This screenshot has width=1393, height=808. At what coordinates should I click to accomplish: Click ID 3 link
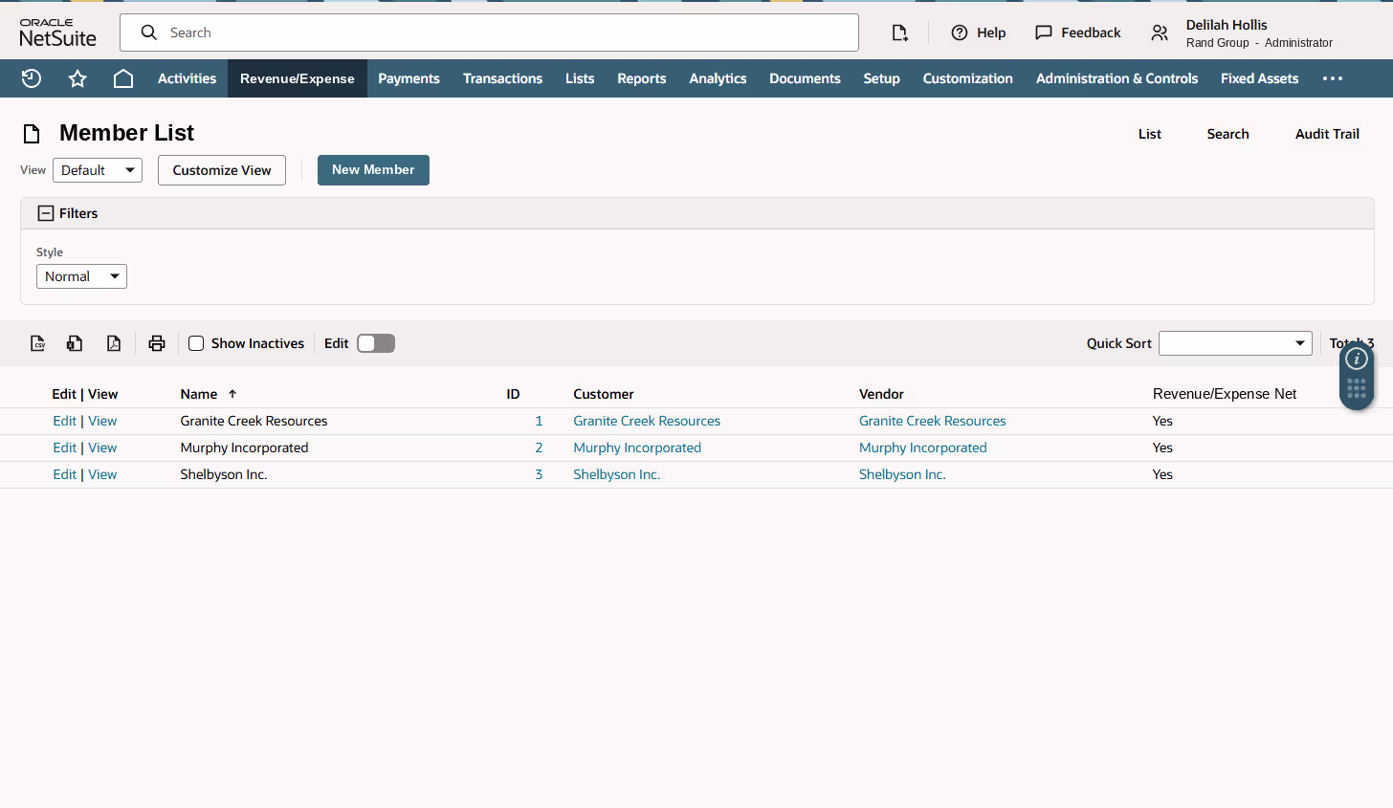[x=539, y=474]
